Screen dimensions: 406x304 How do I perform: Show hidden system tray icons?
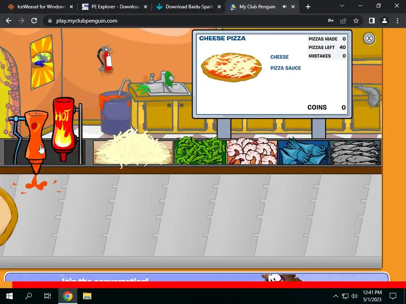[335, 296]
